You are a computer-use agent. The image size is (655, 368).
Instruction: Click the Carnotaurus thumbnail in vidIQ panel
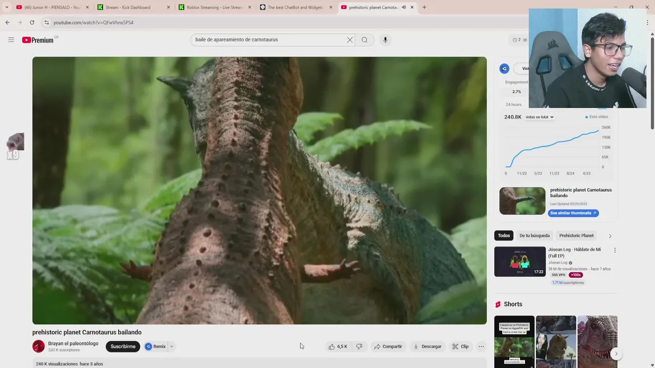[x=522, y=201]
